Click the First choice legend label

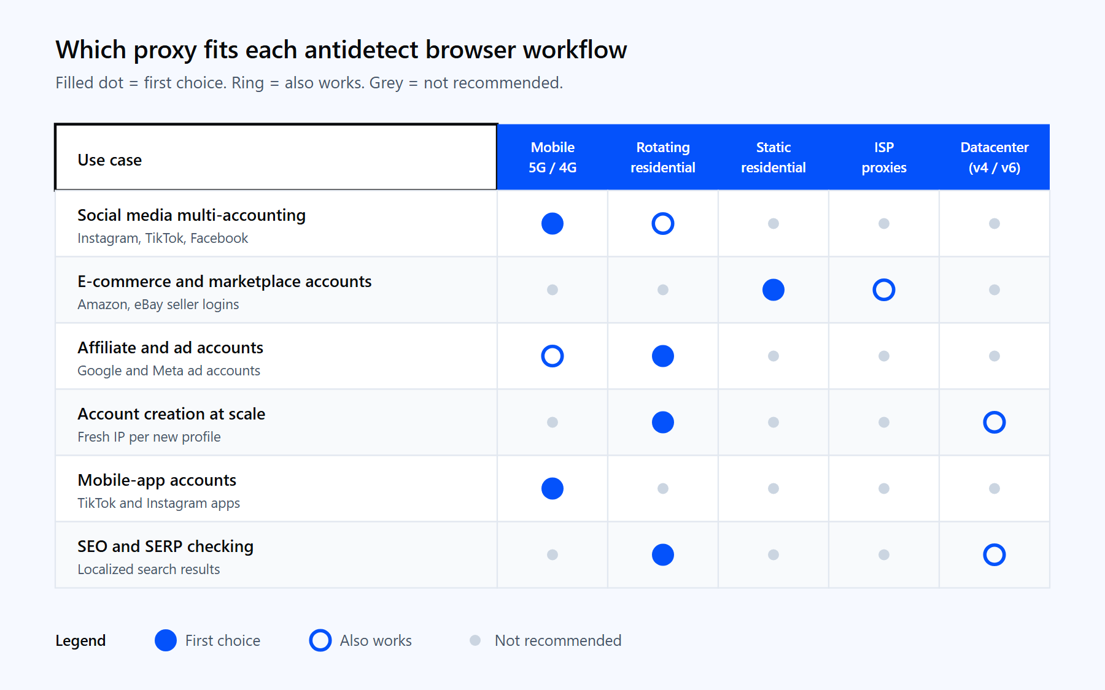point(223,640)
